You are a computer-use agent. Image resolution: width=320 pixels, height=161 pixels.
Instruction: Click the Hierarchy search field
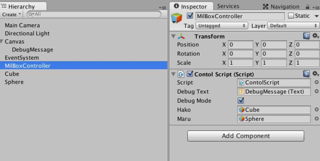[x=94, y=14]
